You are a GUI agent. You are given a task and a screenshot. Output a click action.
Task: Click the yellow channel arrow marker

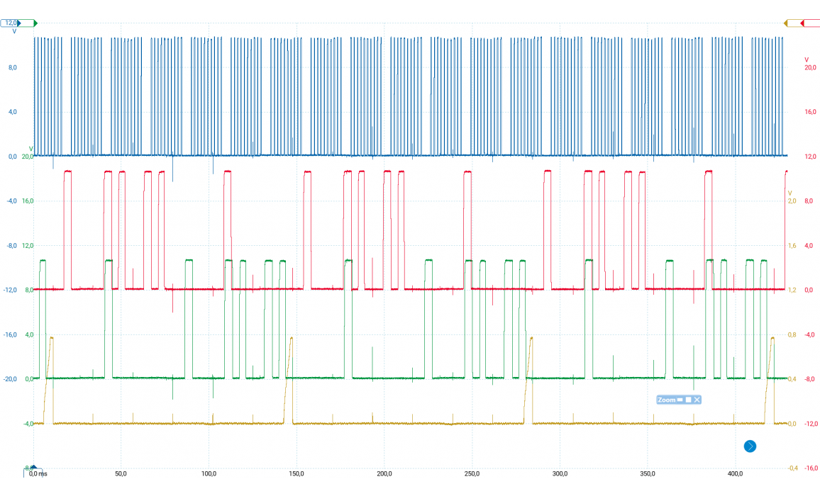click(785, 23)
